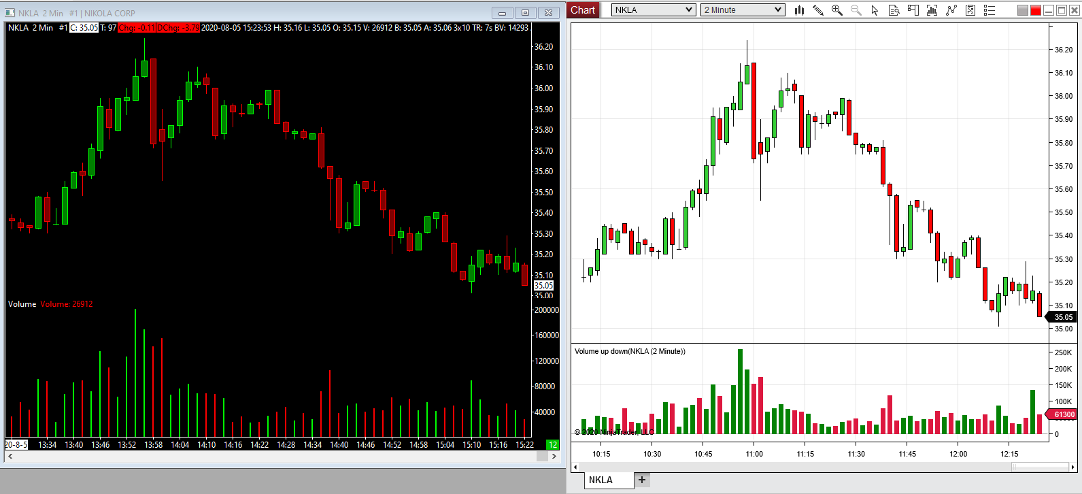Click left arrow on NinjaTrader chart scrollbar
1082x494 pixels.
(x=575, y=467)
